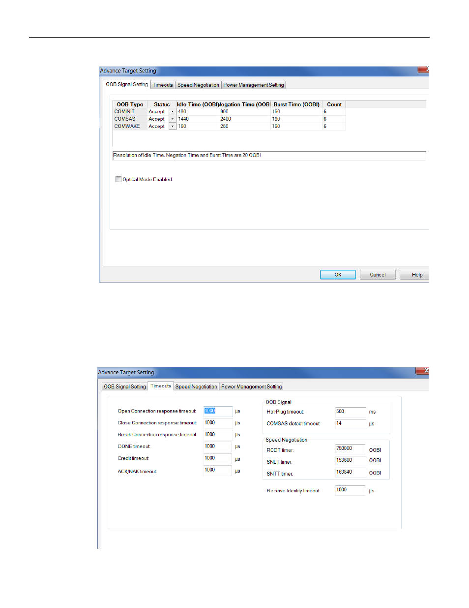Image resolution: width=469 pixels, height=608 pixels.
Task: Select the COMSAS Burst Time cell
Action: [296, 119]
